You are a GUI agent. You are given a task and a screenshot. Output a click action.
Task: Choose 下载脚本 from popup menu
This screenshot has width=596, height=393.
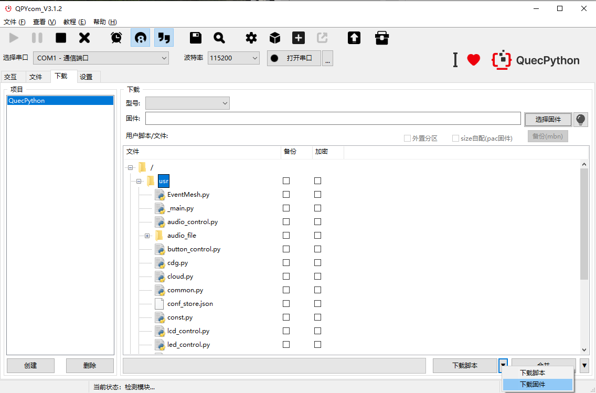click(x=537, y=373)
